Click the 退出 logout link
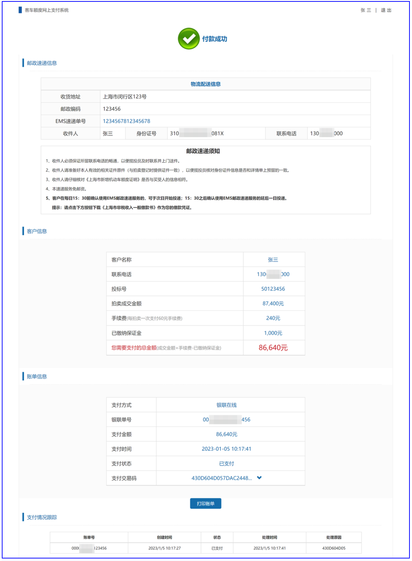The height and width of the screenshot is (561, 412). click(386, 10)
